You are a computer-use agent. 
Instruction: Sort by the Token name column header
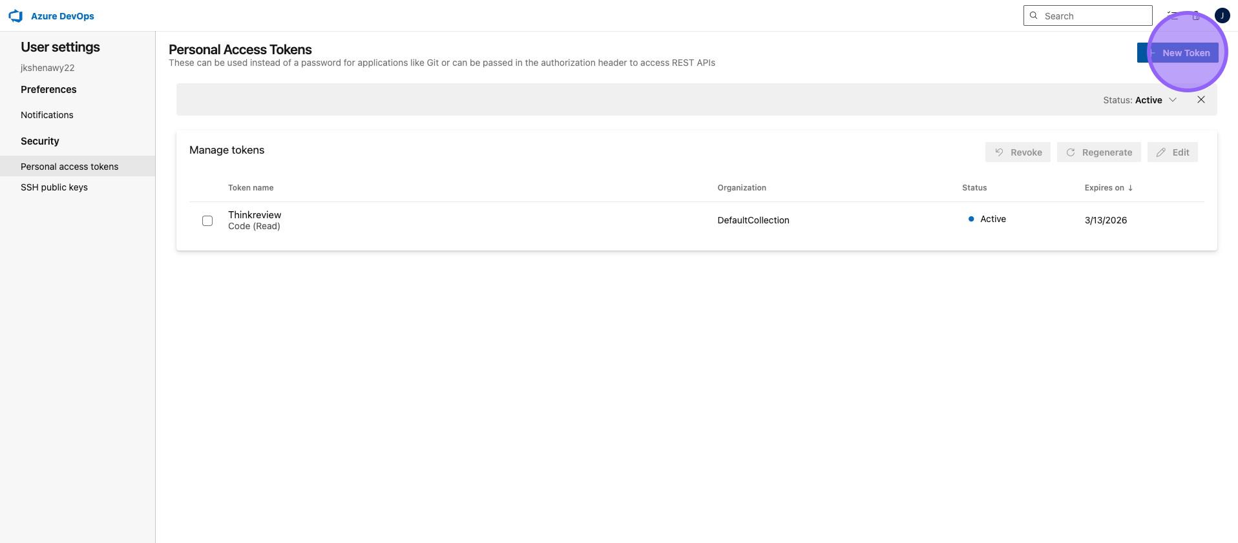(x=251, y=188)
